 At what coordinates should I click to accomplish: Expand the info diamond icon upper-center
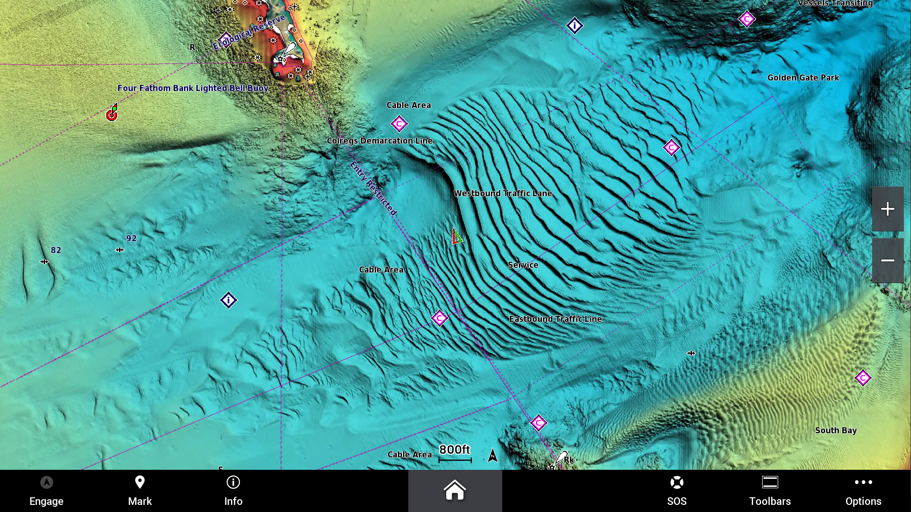[574, 26]
